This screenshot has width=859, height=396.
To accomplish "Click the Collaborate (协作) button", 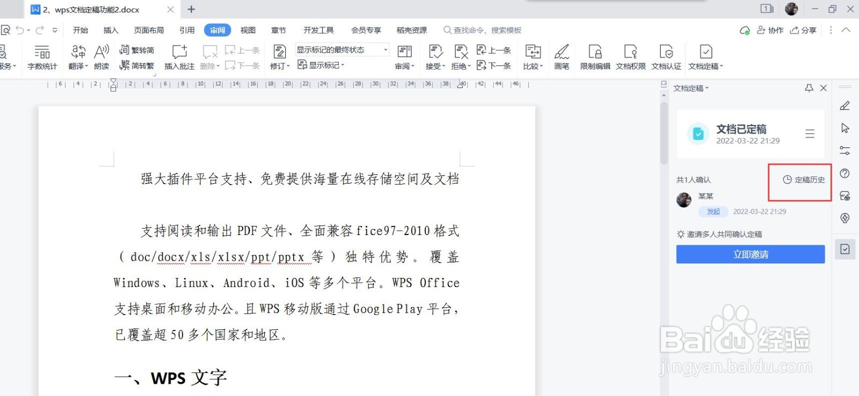I will click(770, 30).
